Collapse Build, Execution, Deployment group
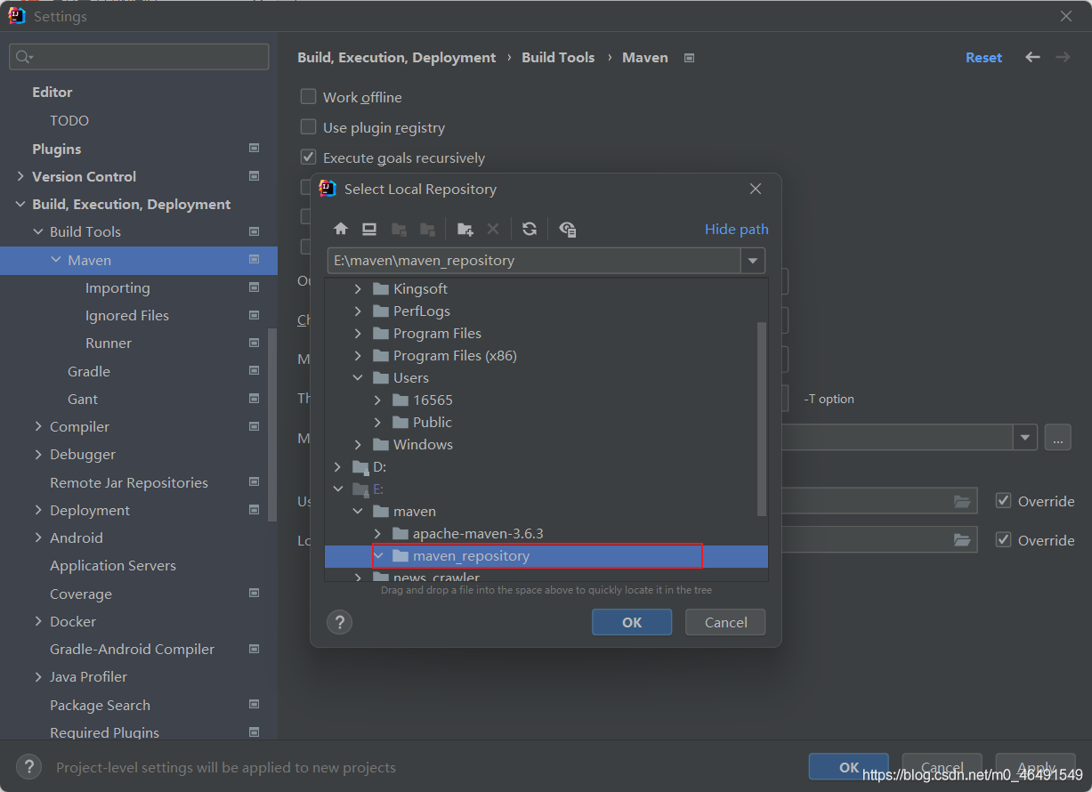 coord(20,204)
